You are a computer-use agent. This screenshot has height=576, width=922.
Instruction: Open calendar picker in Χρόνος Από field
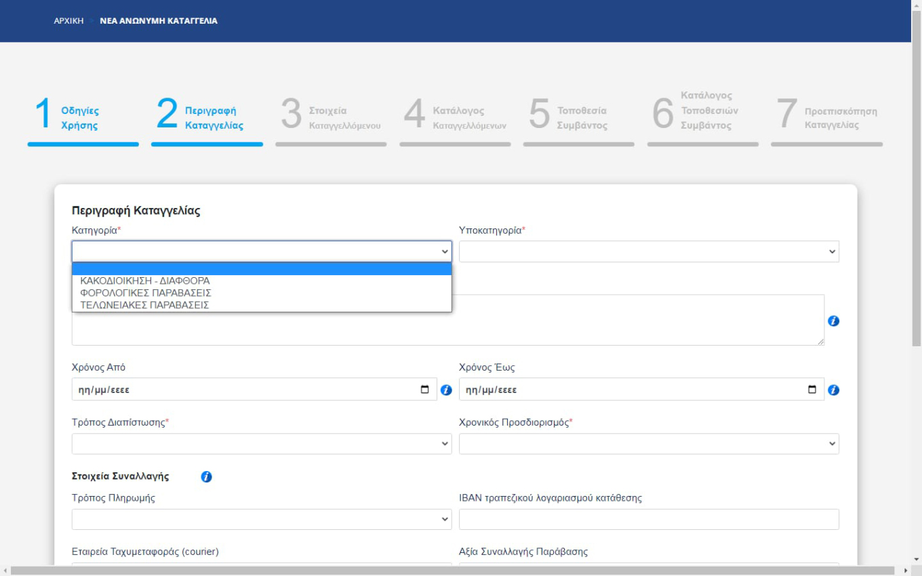(x=425, y=390)
